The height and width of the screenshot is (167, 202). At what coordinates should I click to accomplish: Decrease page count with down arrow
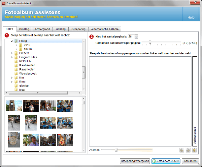tap(136, 38)
